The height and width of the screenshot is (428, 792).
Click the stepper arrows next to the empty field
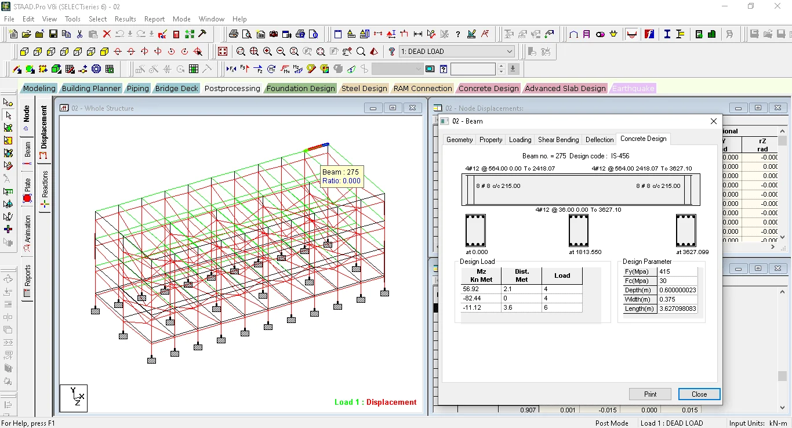pos(501,69)
